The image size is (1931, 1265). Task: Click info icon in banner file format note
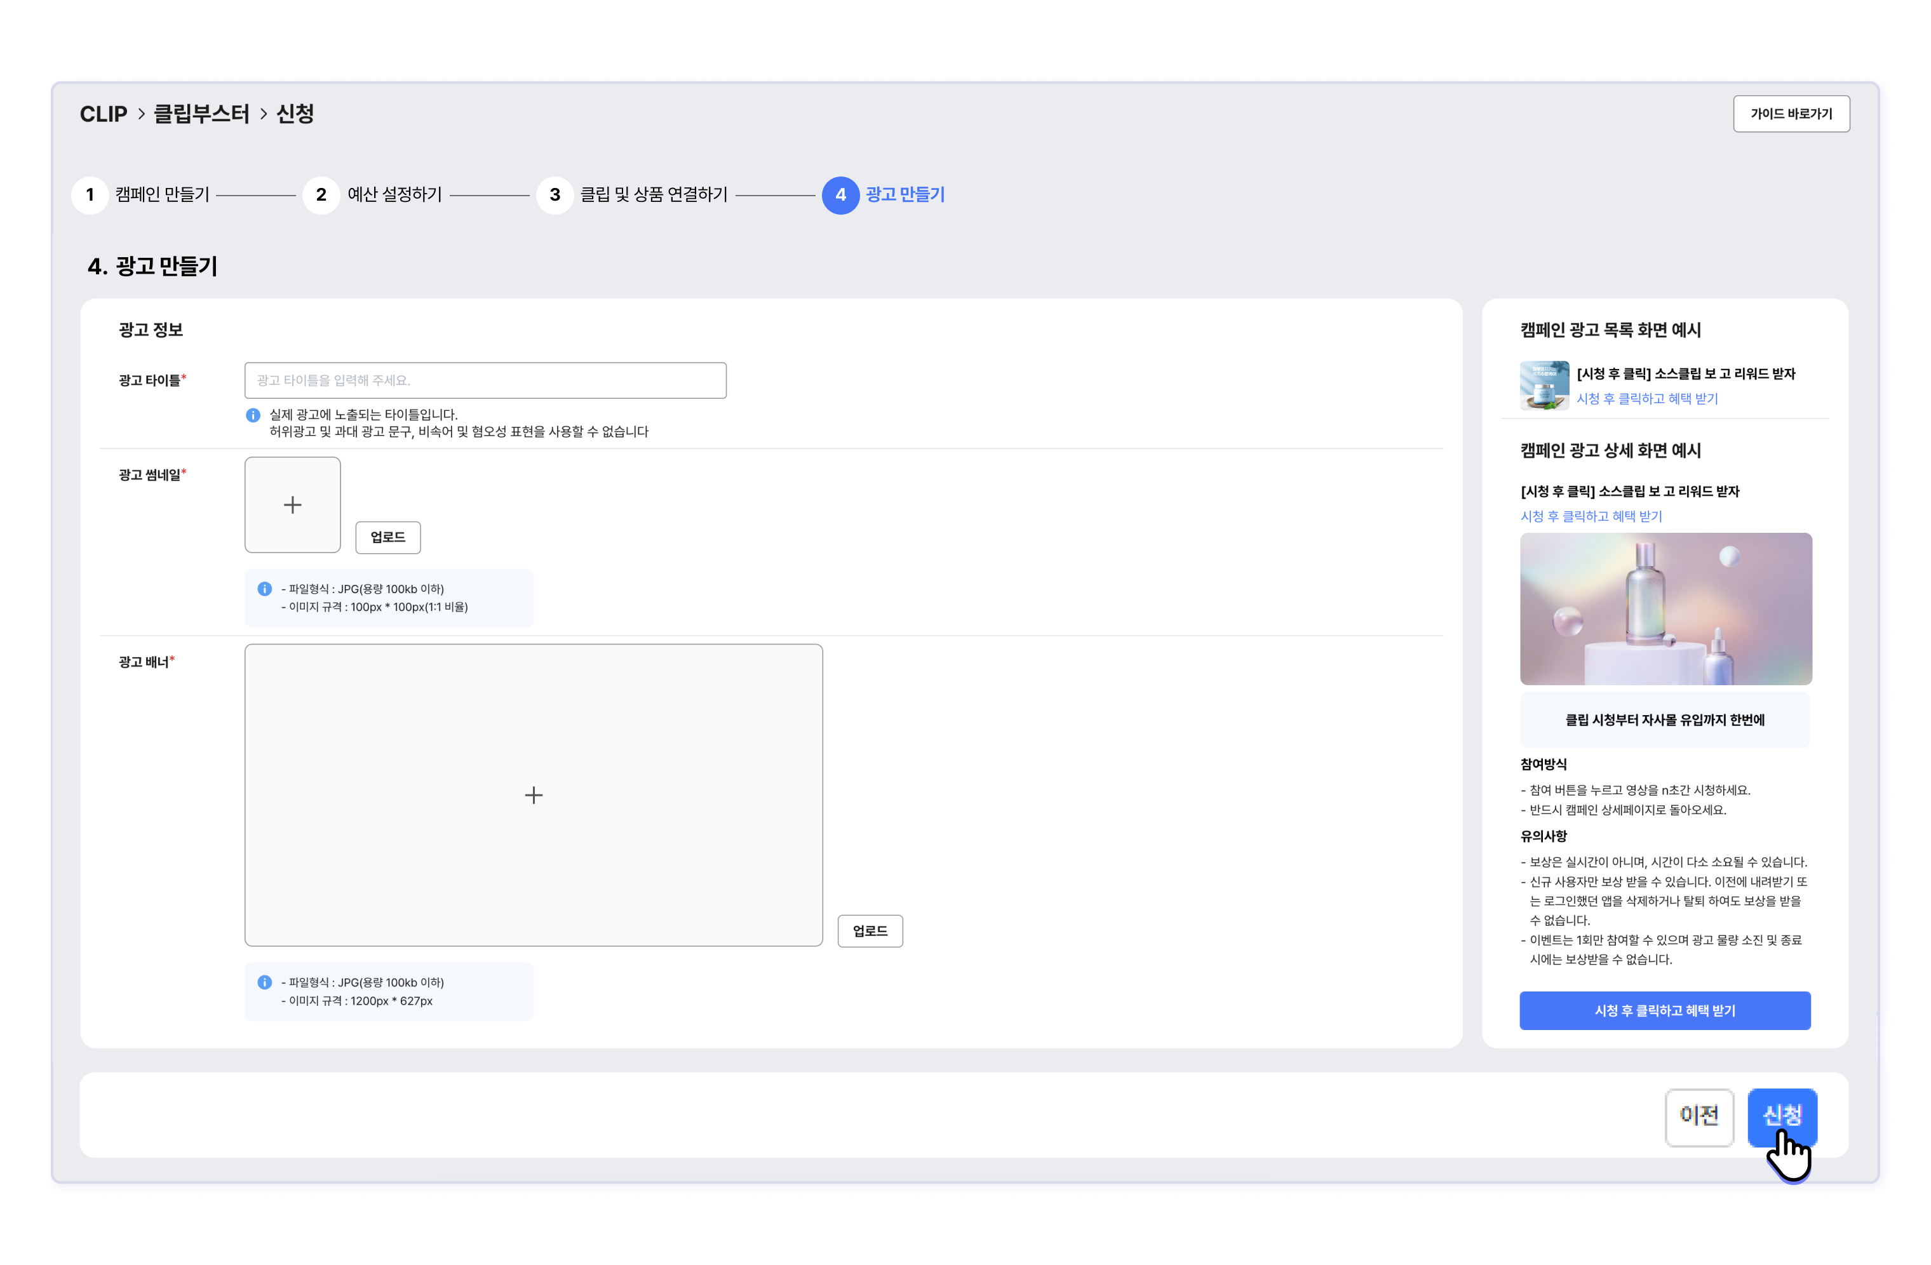click(x=264, y=983)
